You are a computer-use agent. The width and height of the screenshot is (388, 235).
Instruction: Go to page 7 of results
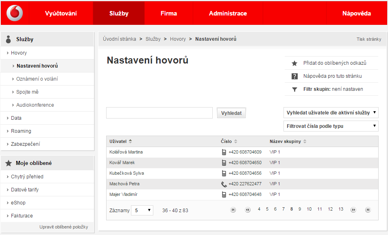[x=283, y=209]
